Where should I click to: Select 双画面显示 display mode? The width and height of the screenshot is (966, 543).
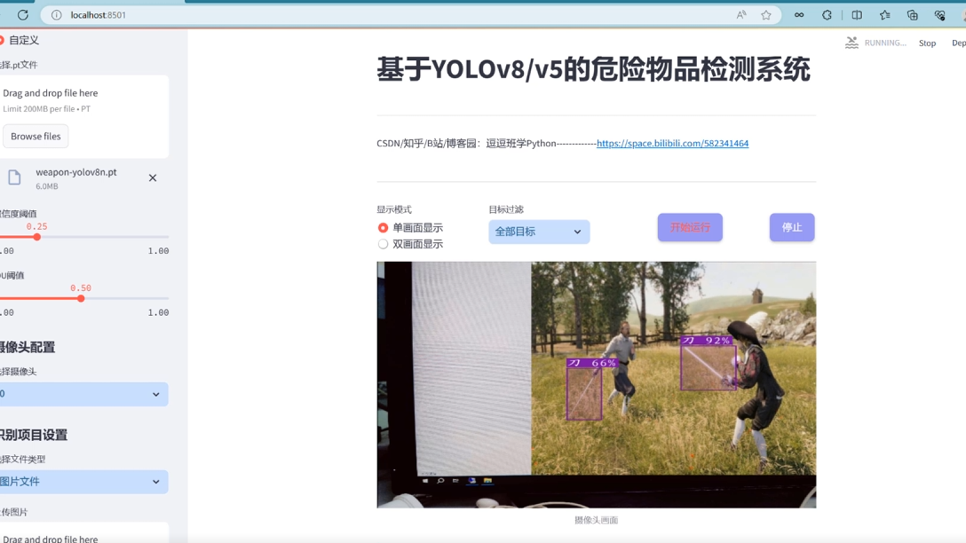(383, 244)
